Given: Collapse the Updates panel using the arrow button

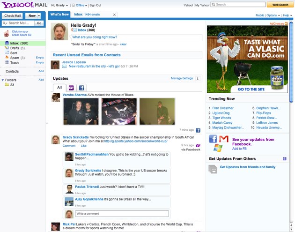Looking at the screenshot, I should point(198,78).
